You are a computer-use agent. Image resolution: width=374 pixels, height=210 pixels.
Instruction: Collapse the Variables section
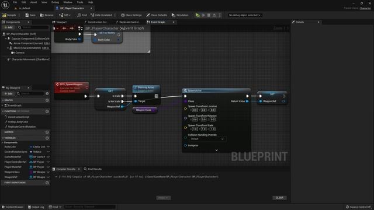click(x=3, y=138)
